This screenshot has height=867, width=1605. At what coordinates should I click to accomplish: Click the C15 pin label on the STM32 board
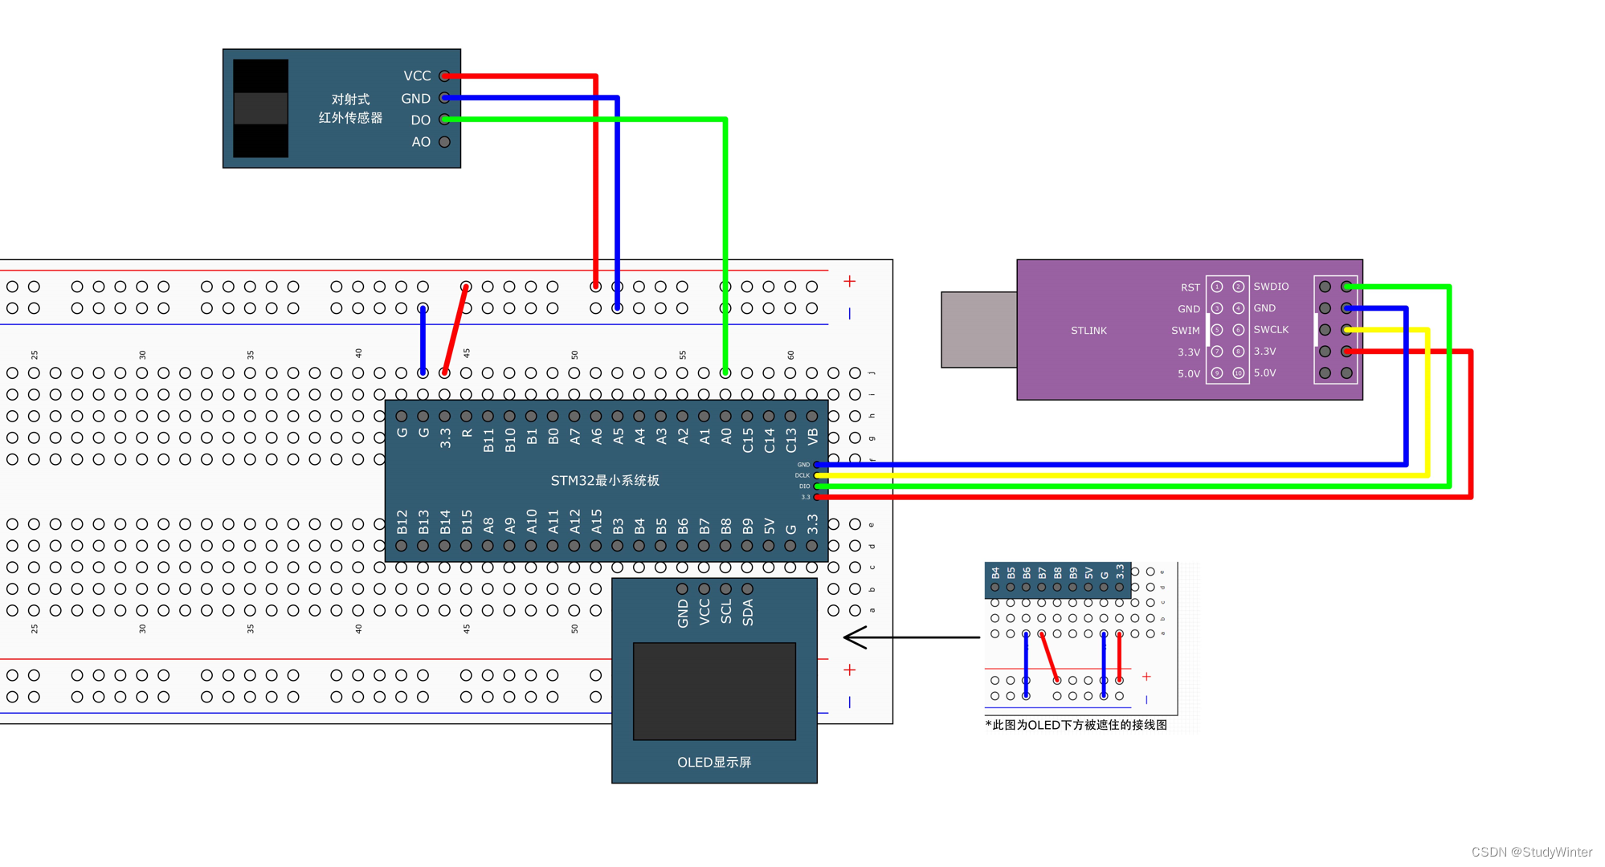pyautogui.click(x=748, y=440)
